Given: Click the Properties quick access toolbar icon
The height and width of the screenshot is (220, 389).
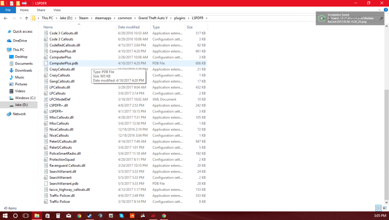Looking at the screenshot, I should coord(12,3).
